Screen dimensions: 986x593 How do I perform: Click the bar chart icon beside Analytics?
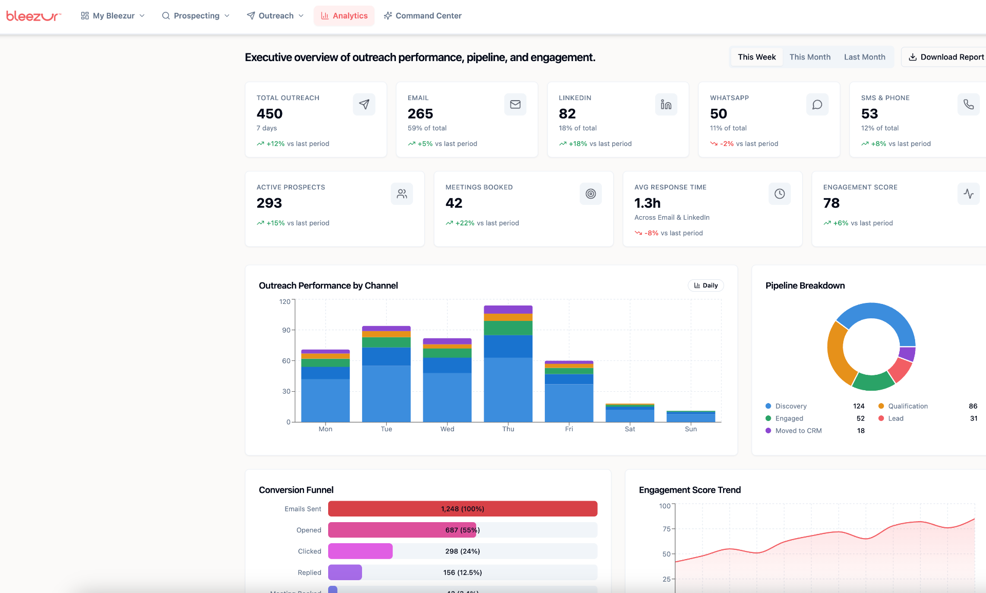point(325,16)
